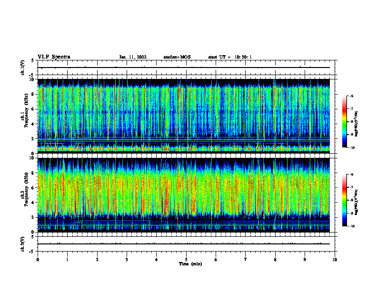
Task: Click the "station=MOS" header label
Action: click(177, 57)
